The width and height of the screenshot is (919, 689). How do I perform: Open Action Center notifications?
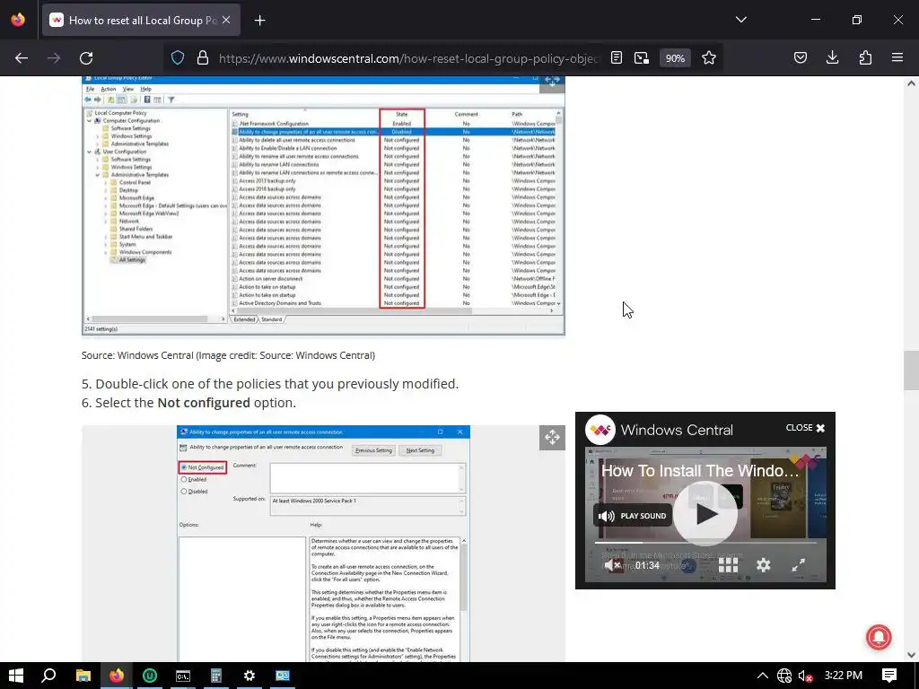889,676
